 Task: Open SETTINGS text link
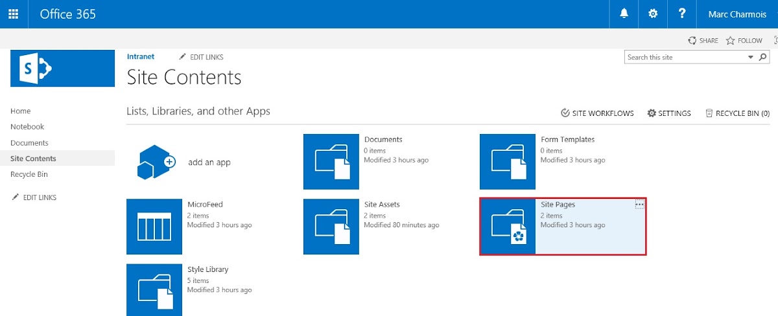[x=675, y=113]
